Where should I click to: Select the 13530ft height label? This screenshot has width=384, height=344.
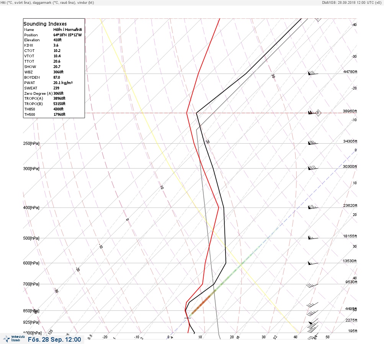[350, 261]
